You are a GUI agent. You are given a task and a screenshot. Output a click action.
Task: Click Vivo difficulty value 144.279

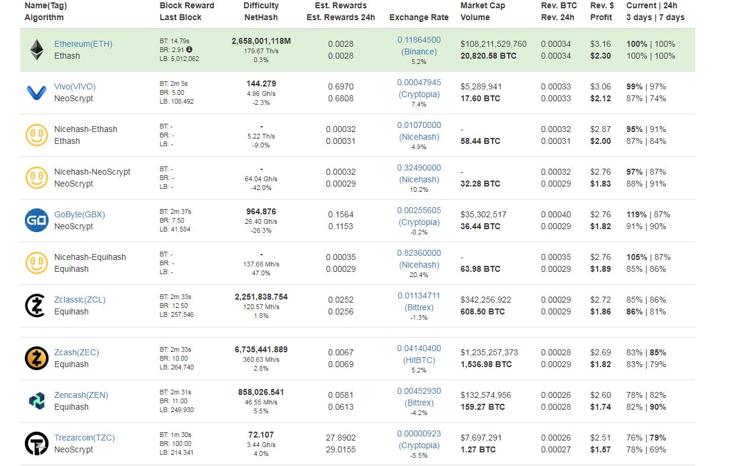261,83
